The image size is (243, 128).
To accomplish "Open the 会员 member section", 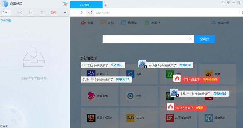I will point(87,23).
